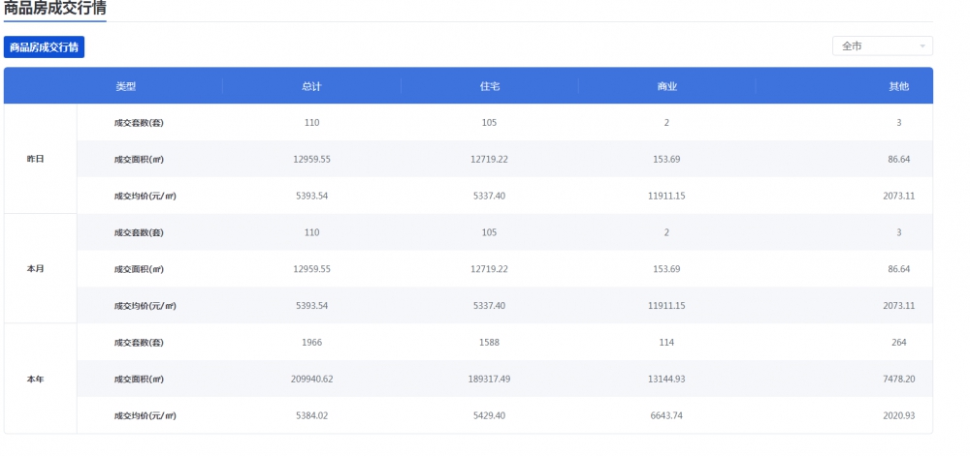Click 成交套数(套) label in 昨日 group

coord(139,123)
